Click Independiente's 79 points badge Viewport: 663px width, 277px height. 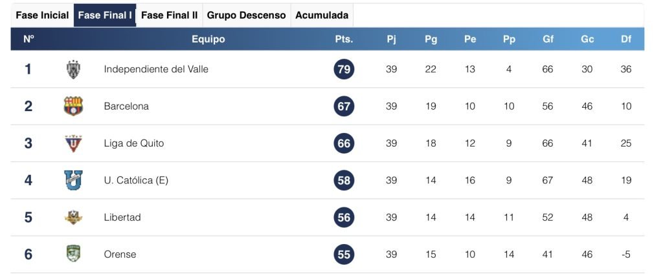[344, 69]
